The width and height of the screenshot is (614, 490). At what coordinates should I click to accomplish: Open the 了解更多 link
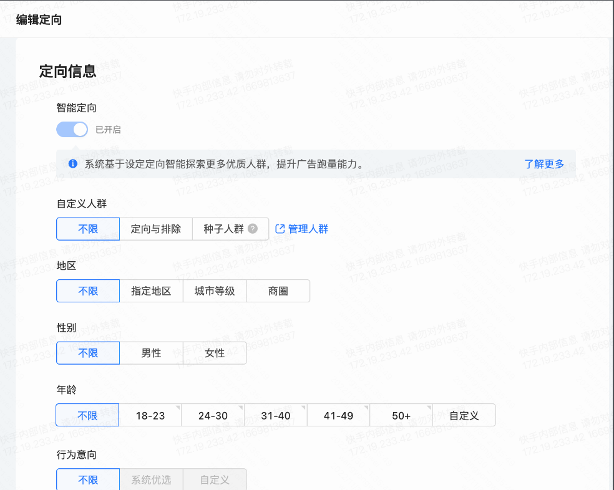click(543, 164)
